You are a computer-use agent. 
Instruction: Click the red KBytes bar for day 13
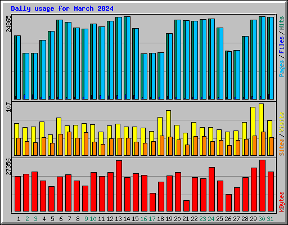(119, 186)
